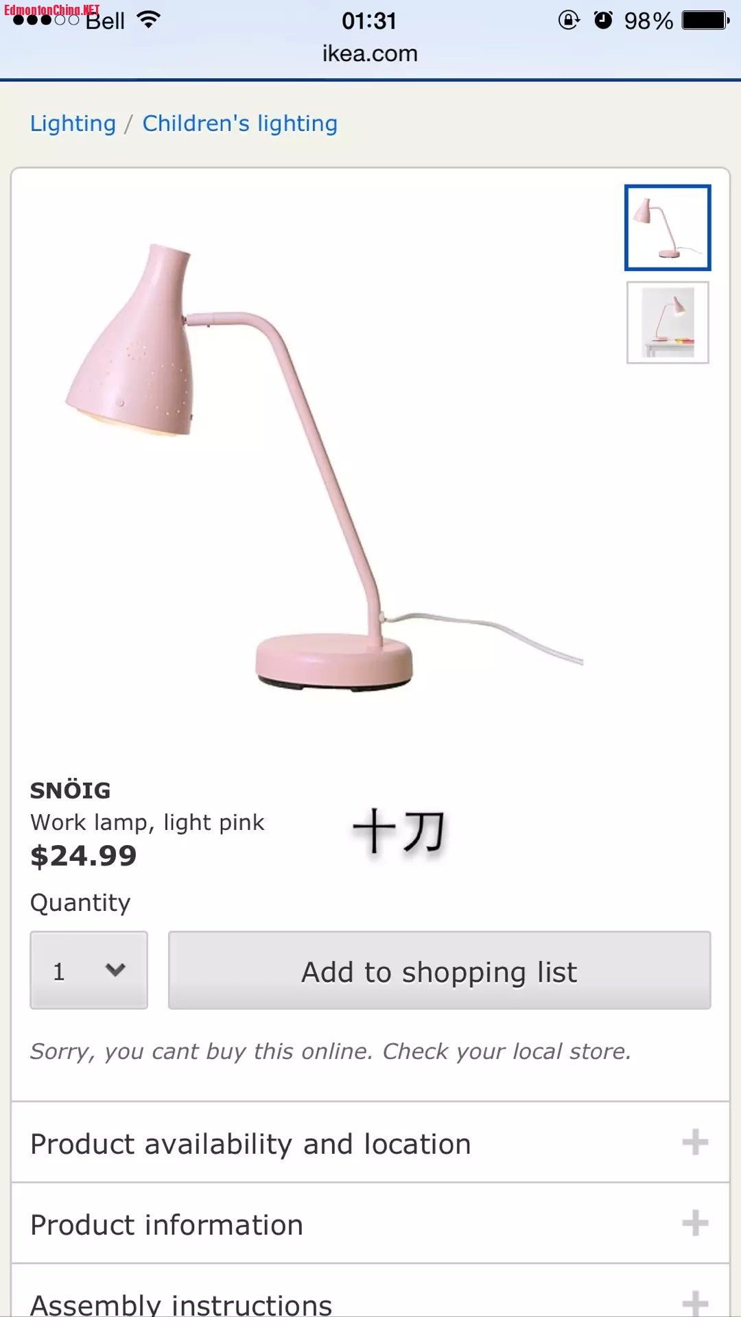
Task: Click plus icon beside Assembly instructions
Action: click(x=695, y=1303)
